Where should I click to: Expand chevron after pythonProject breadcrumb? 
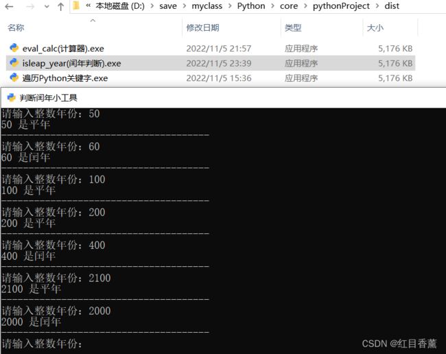[377, 6]
